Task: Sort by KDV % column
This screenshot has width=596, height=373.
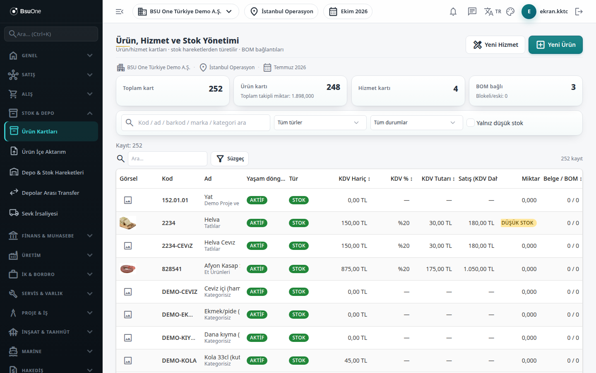Action: 401,179
